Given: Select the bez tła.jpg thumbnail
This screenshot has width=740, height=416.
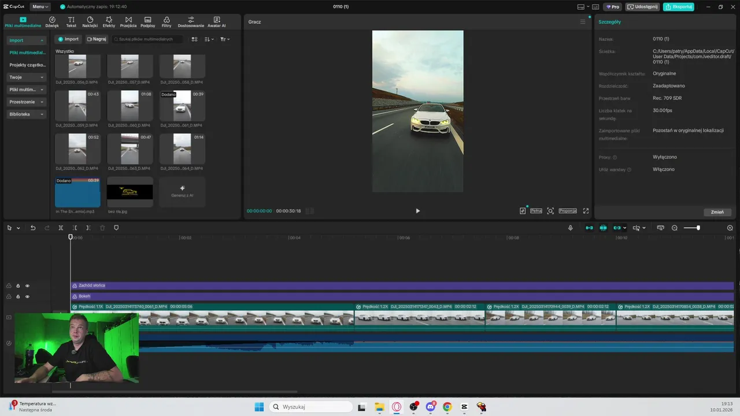Looking at the screenshot, I should tap(129, 192).
